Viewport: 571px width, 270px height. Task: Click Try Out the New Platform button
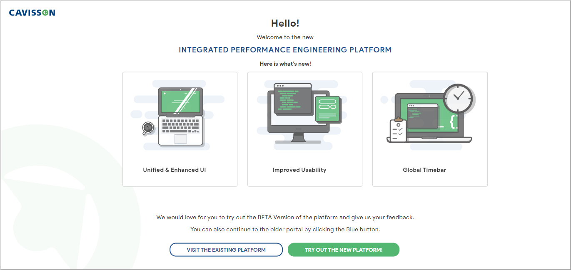[344, 250]
